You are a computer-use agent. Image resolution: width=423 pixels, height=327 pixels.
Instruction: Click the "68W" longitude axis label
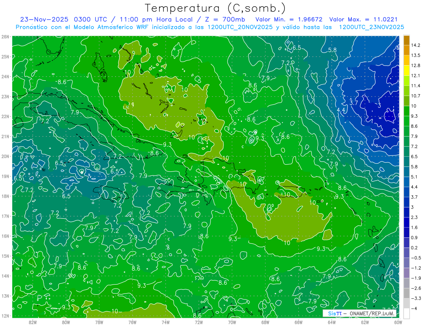tap(265, 322)
